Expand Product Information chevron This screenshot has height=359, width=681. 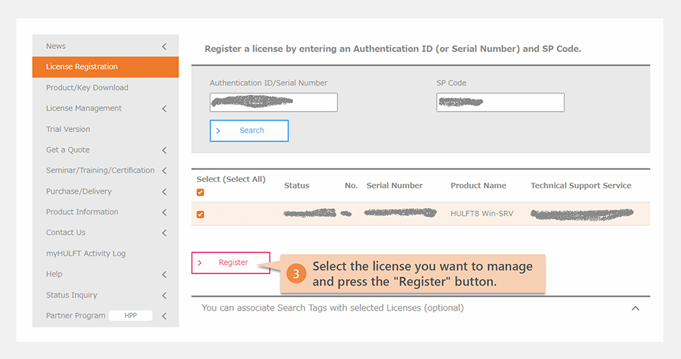[164, 213]
